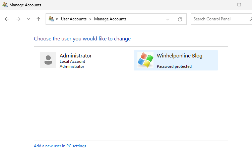Select the Manage Accounts breadcrumb
The image size is (252, 161).
[110, 19]
